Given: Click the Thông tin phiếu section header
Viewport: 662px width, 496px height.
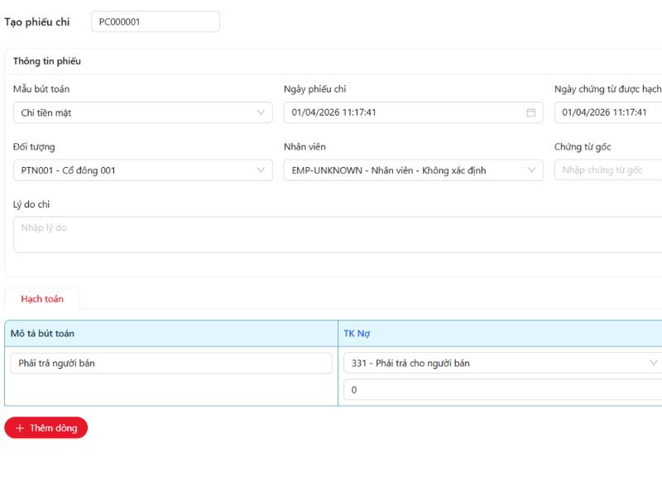Looking at the screenshot, I should [47, 61].
